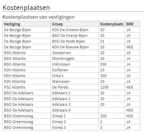Select the Groep 3 cell
The height and width of the screenshot is (133, 144).
coord(75,127)
